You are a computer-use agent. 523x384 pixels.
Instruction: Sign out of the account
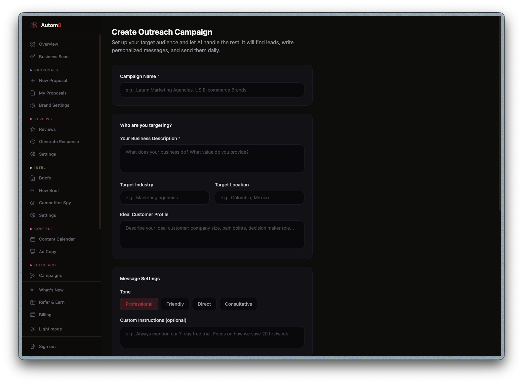47,346
